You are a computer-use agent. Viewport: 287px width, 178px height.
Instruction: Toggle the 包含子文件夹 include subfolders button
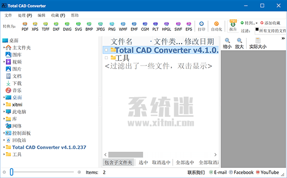point(118,162)
